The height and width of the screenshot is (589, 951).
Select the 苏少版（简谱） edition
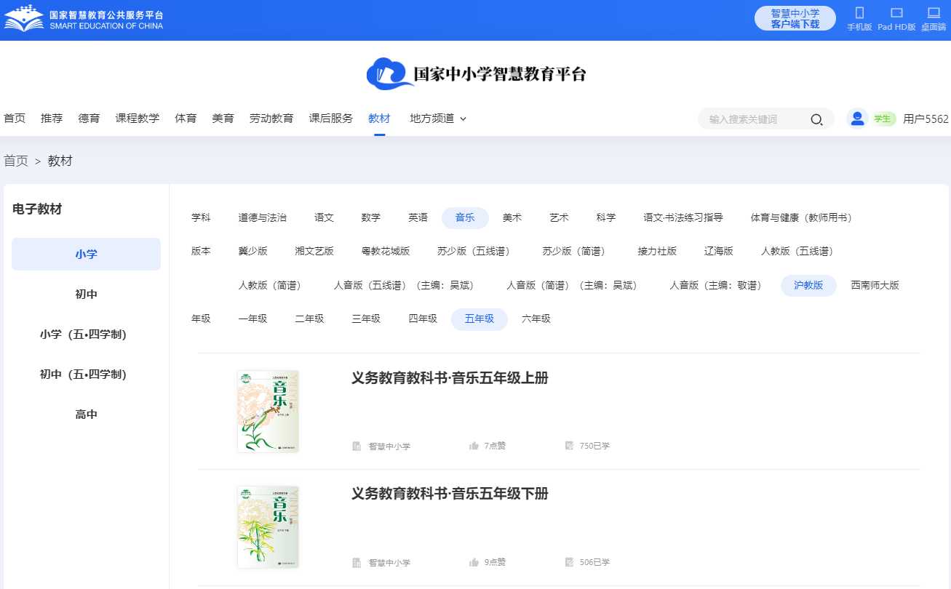tap(576, 251)
